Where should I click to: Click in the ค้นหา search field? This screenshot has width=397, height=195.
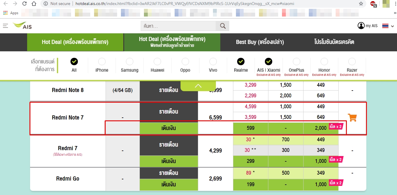(178, 26)
